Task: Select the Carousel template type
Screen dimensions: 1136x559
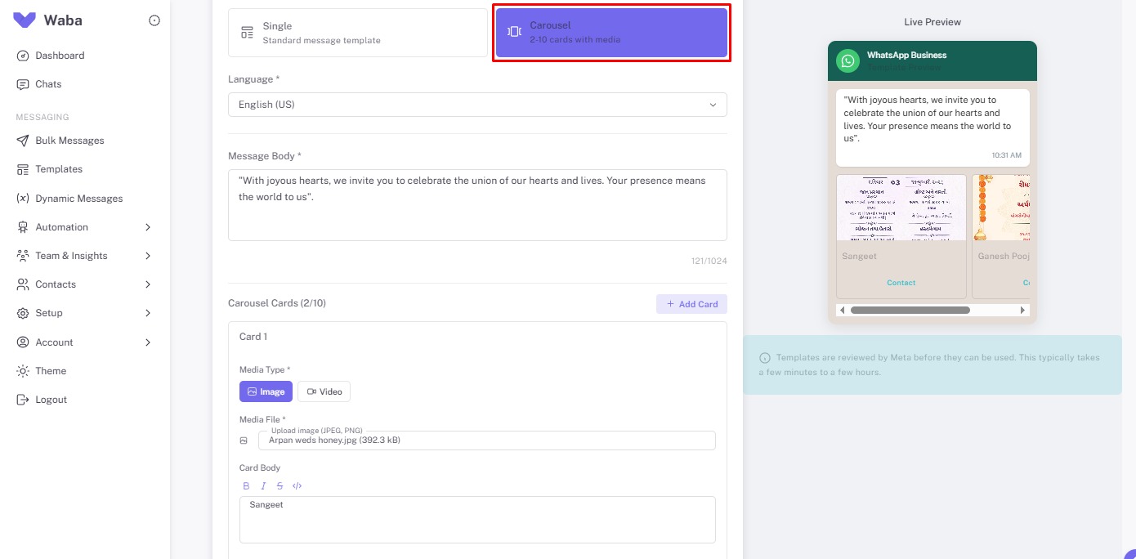Action: (611, 32)
